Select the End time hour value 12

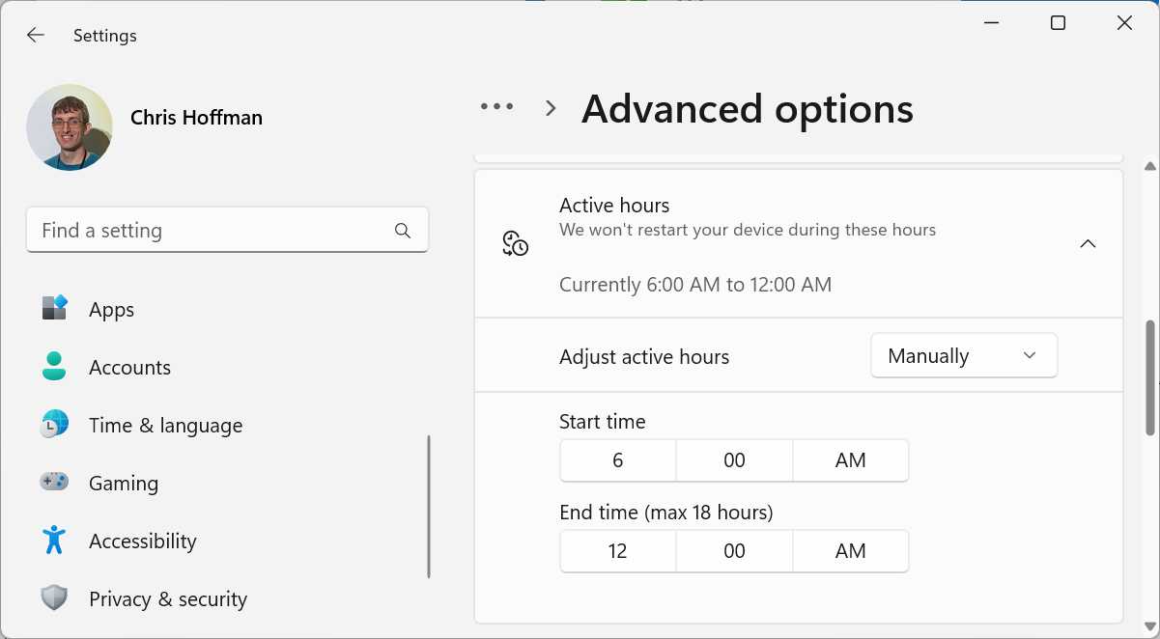point(617,551)
